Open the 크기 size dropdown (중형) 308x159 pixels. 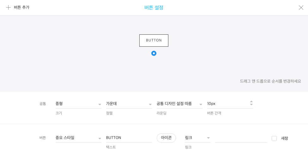78,104
